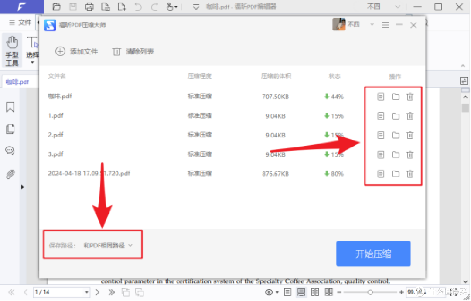Screen dimensions: 471x301
Task: Select the 2.pdf file row
Action: 232,135
